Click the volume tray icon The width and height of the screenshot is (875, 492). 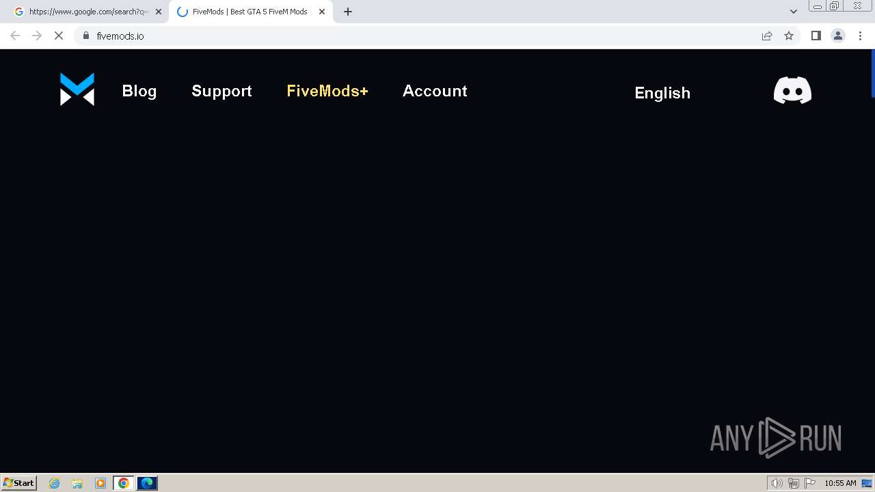click(777, 483)
